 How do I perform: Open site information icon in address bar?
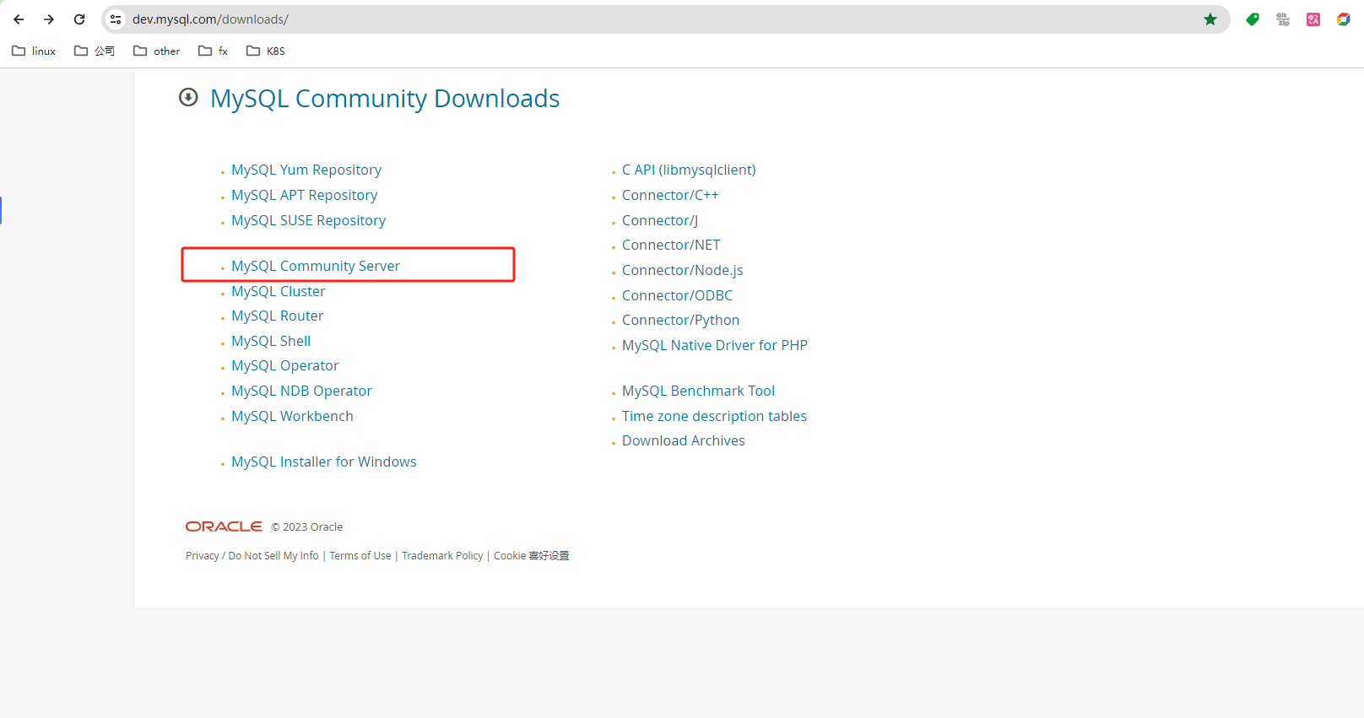[116, 19]
